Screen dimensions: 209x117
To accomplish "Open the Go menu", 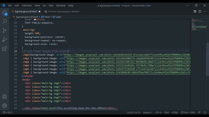I will coord(44,6).
